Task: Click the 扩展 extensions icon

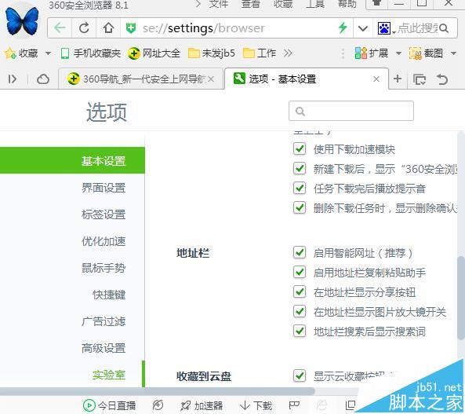Action: [371, 53]
